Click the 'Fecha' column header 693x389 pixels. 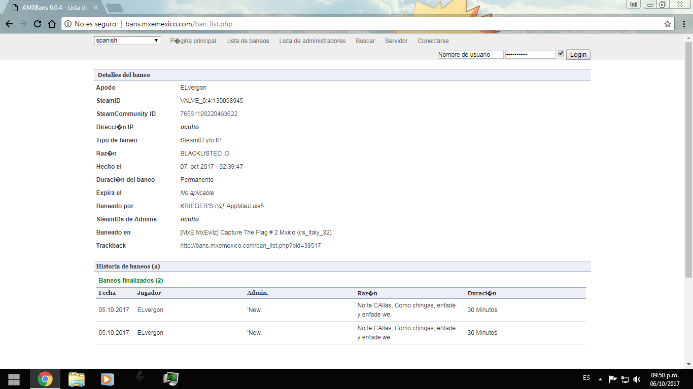click(x=107, y=293)
